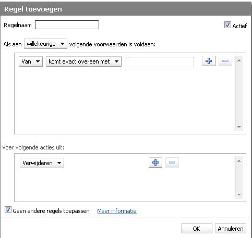Viewport: 252px width, 238px height.
Task: Expand the komt exact overeen met dropdown
Action: point(83,61)
